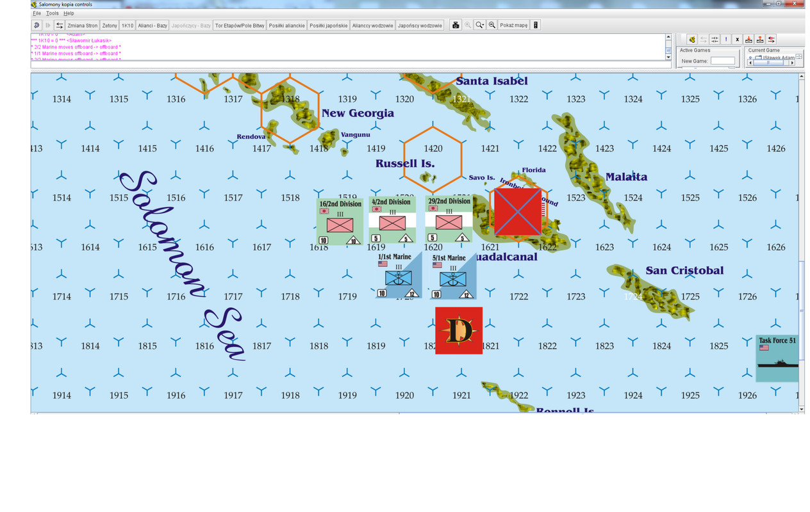Select the 5/1st Marine counter
The width and height of the screenshot is (810, 512).
tap(453, 276)
